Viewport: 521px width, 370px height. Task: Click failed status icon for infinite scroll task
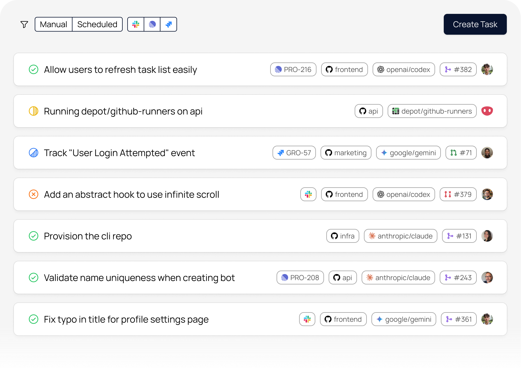click(34, 194)
